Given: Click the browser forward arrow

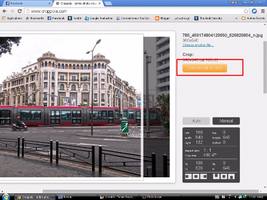Looking at the screenshot, I should coord(12,11).
